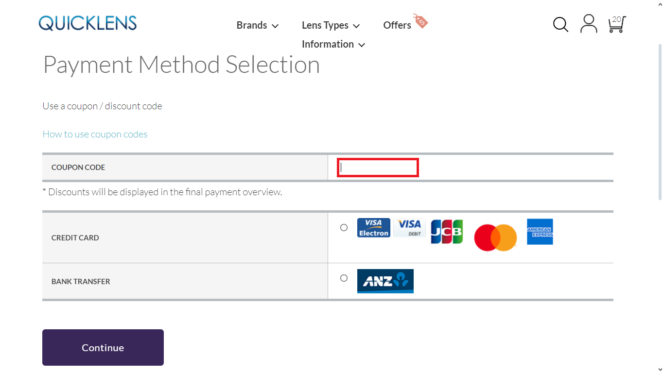Open the user account icon

tap(589, 24)
